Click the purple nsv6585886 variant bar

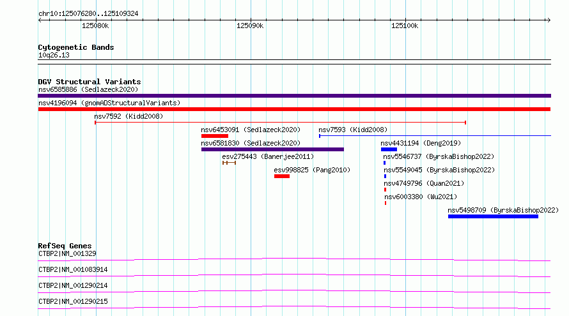(x=294, y=96)
